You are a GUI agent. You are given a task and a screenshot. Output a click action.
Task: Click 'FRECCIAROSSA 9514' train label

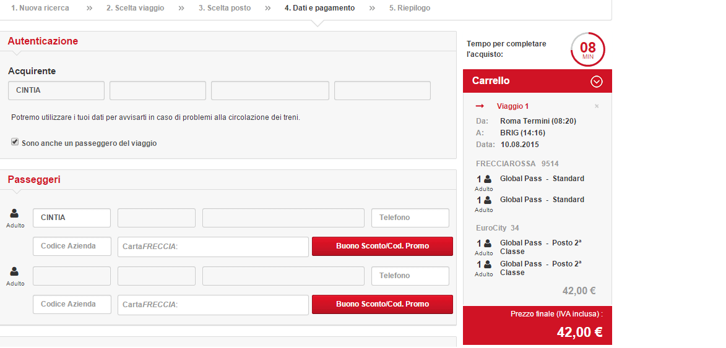click(517, 164)
